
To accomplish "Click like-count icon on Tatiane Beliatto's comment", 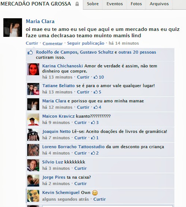I will (96, 92).
